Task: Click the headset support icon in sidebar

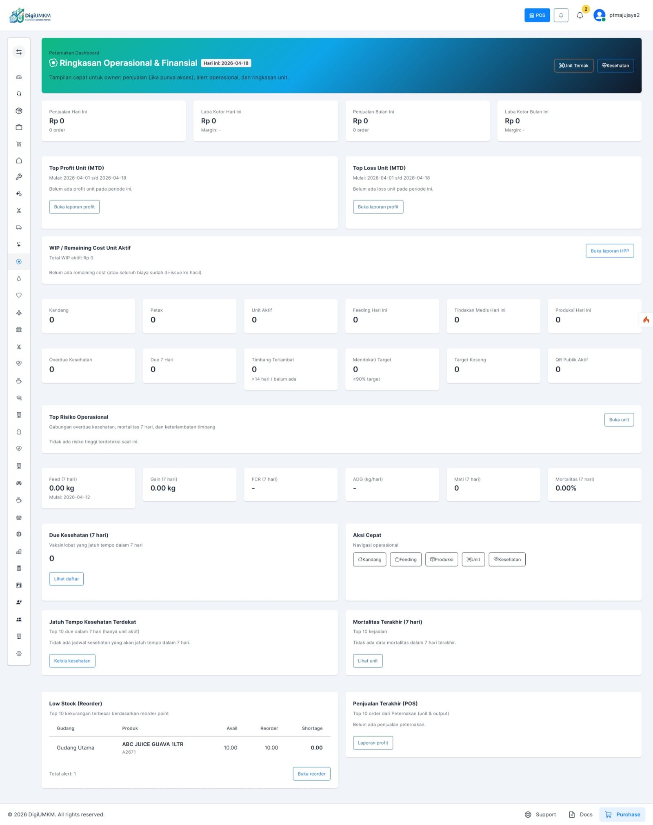Action: 19,94
